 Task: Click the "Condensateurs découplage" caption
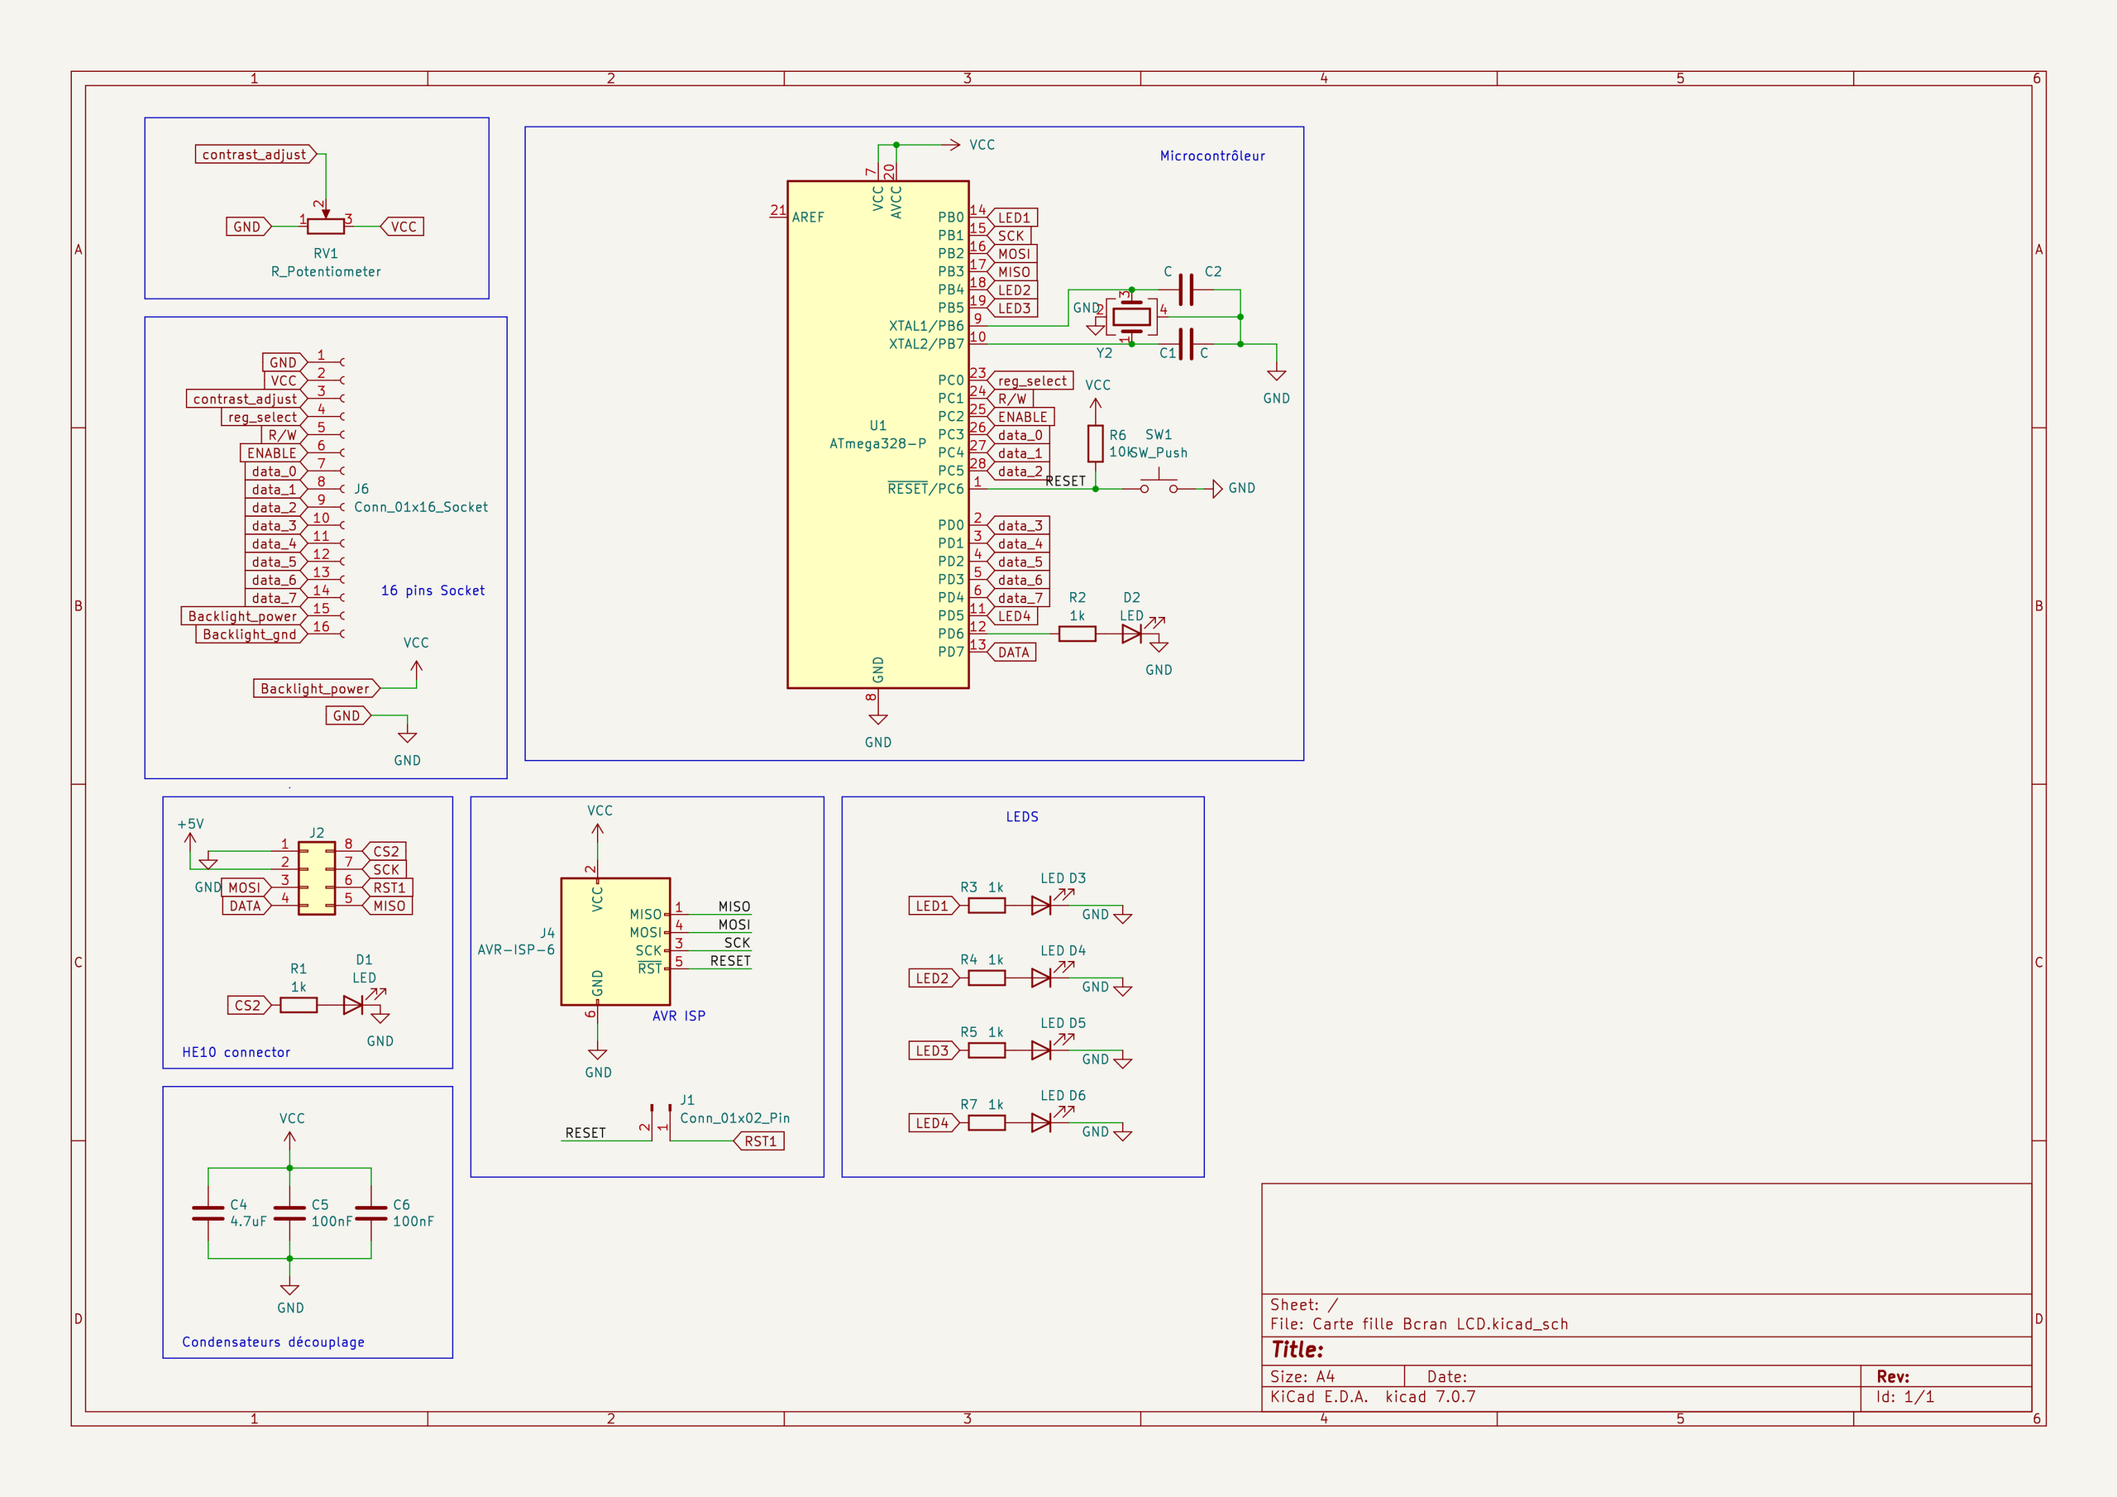click(273, 1342)
